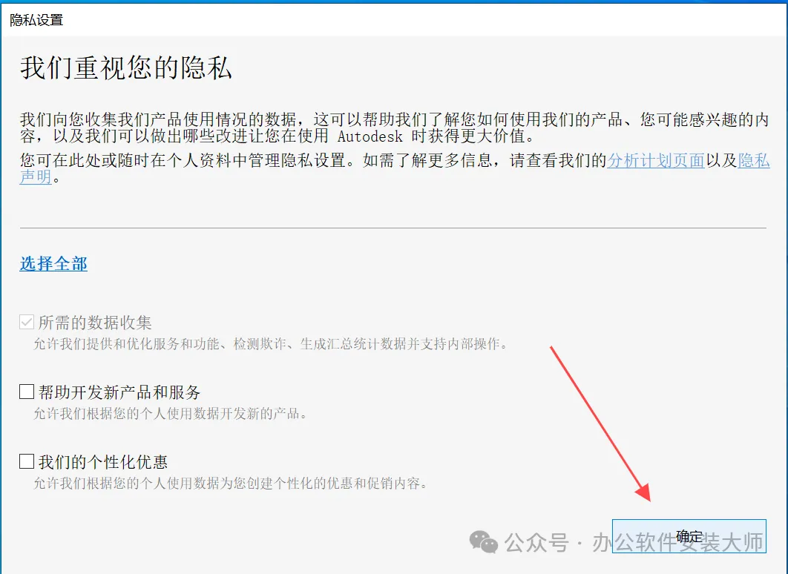Click the description about 开发新的产品
Screen dimensions: 788x574
(x=171, y=413)
